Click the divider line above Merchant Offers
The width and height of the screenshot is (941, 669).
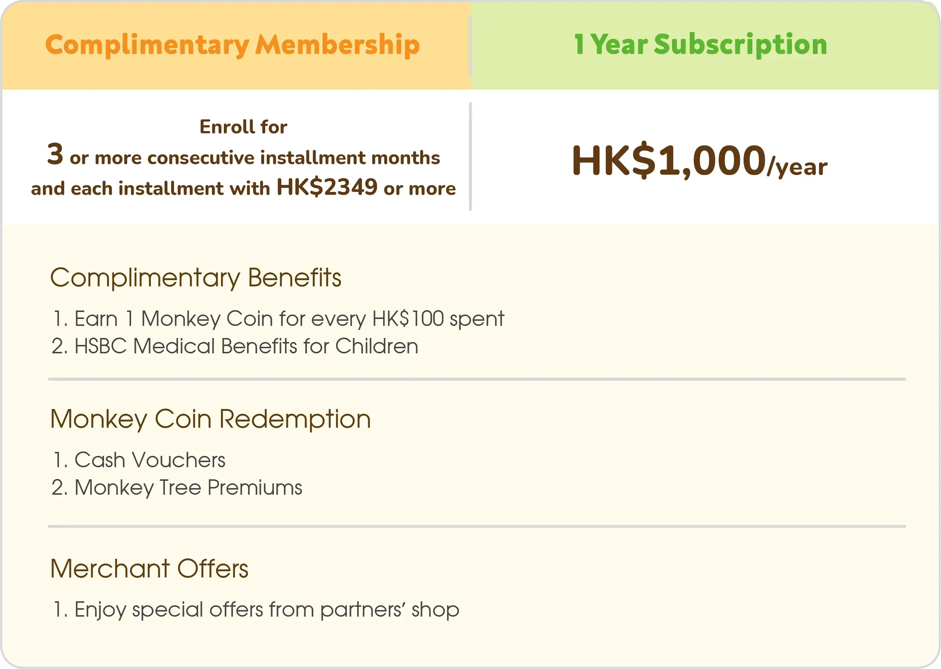click(x=477, y=527)
